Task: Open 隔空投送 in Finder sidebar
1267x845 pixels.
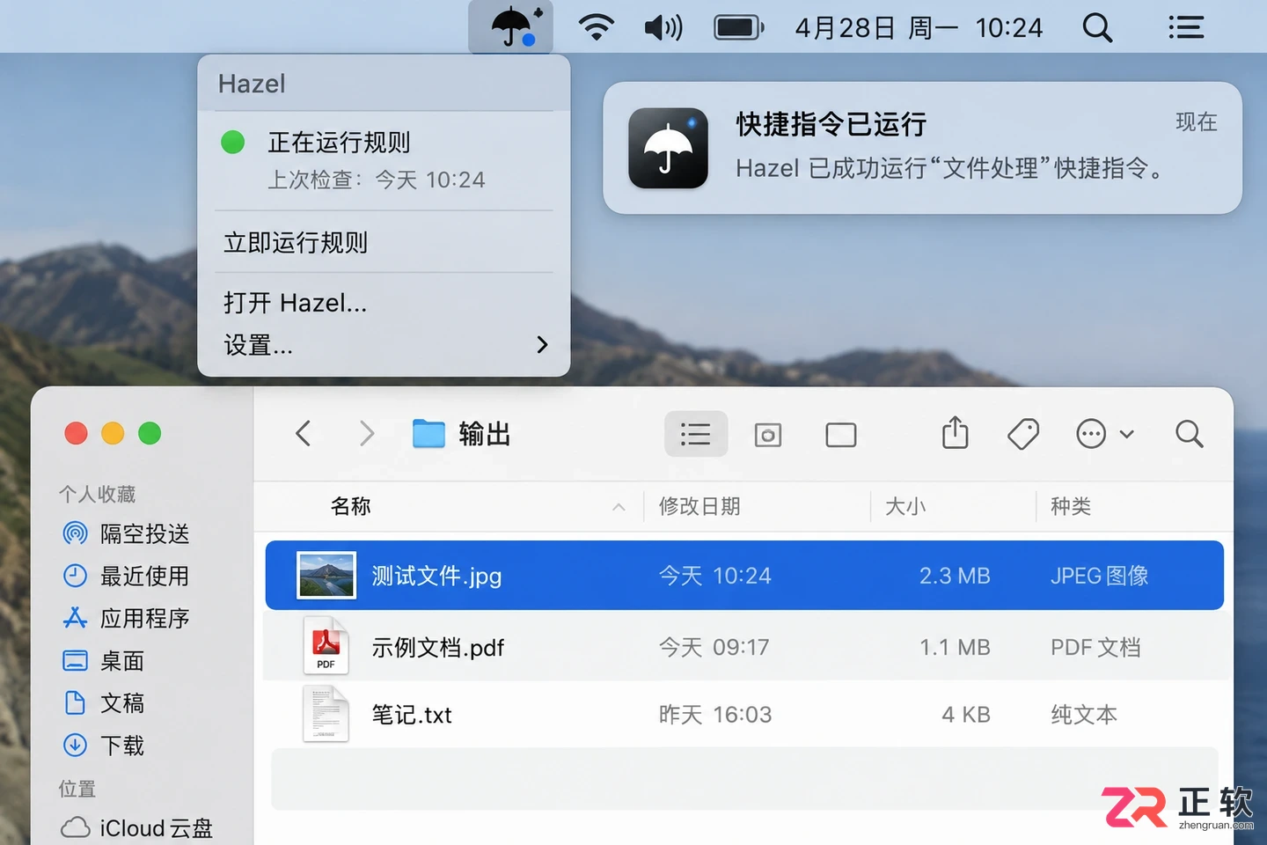Action: click(126, 533)
